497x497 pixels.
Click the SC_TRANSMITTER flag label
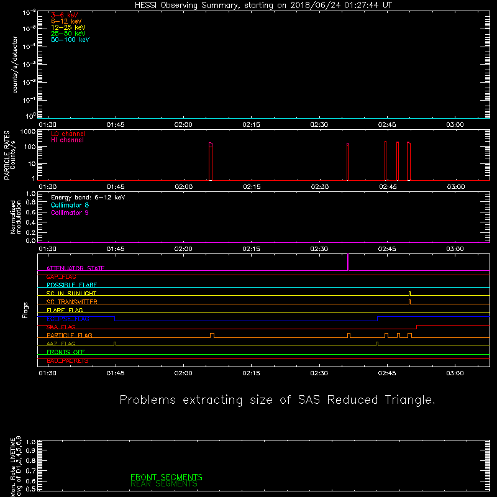click(71, 302)
